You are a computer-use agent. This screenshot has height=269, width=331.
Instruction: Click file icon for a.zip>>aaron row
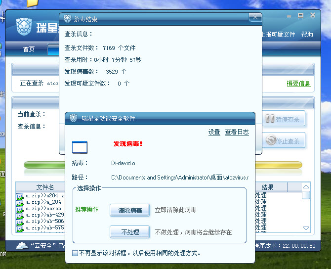pyautogui.click(x=19, y=209)
